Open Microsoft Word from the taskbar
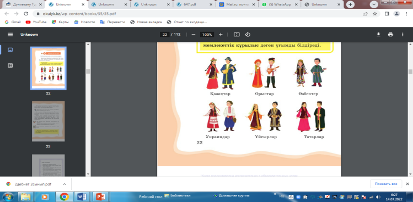This screenshot has height=202, width=413. coord(83,196)
